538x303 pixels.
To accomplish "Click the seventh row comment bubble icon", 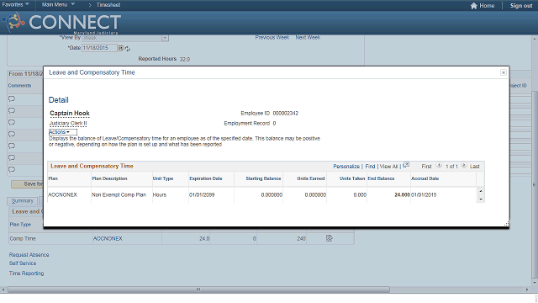I will coord(12,169).
